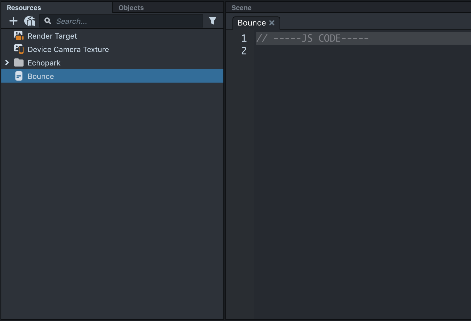471x321 pixels.
Task: Click the Device Camera Texture phone icon
Action: click(19, 49)
